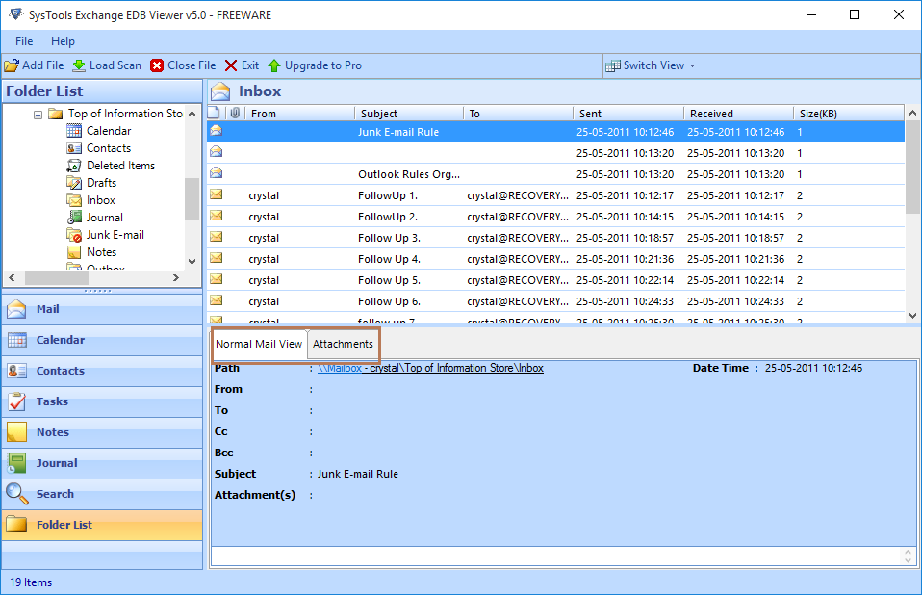Click the Tasks label in navigation pane
This screenshot has height=595, width=922.
point(52,401)
